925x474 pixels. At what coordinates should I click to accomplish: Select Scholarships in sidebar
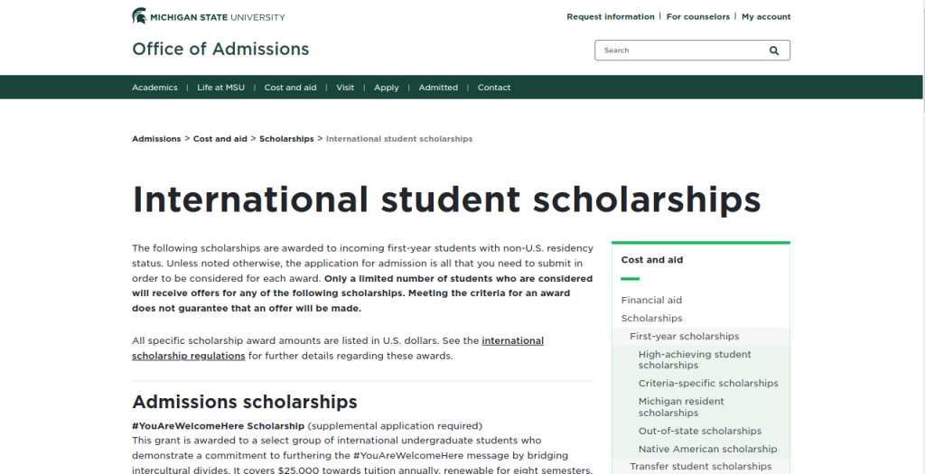click(651, 319)
